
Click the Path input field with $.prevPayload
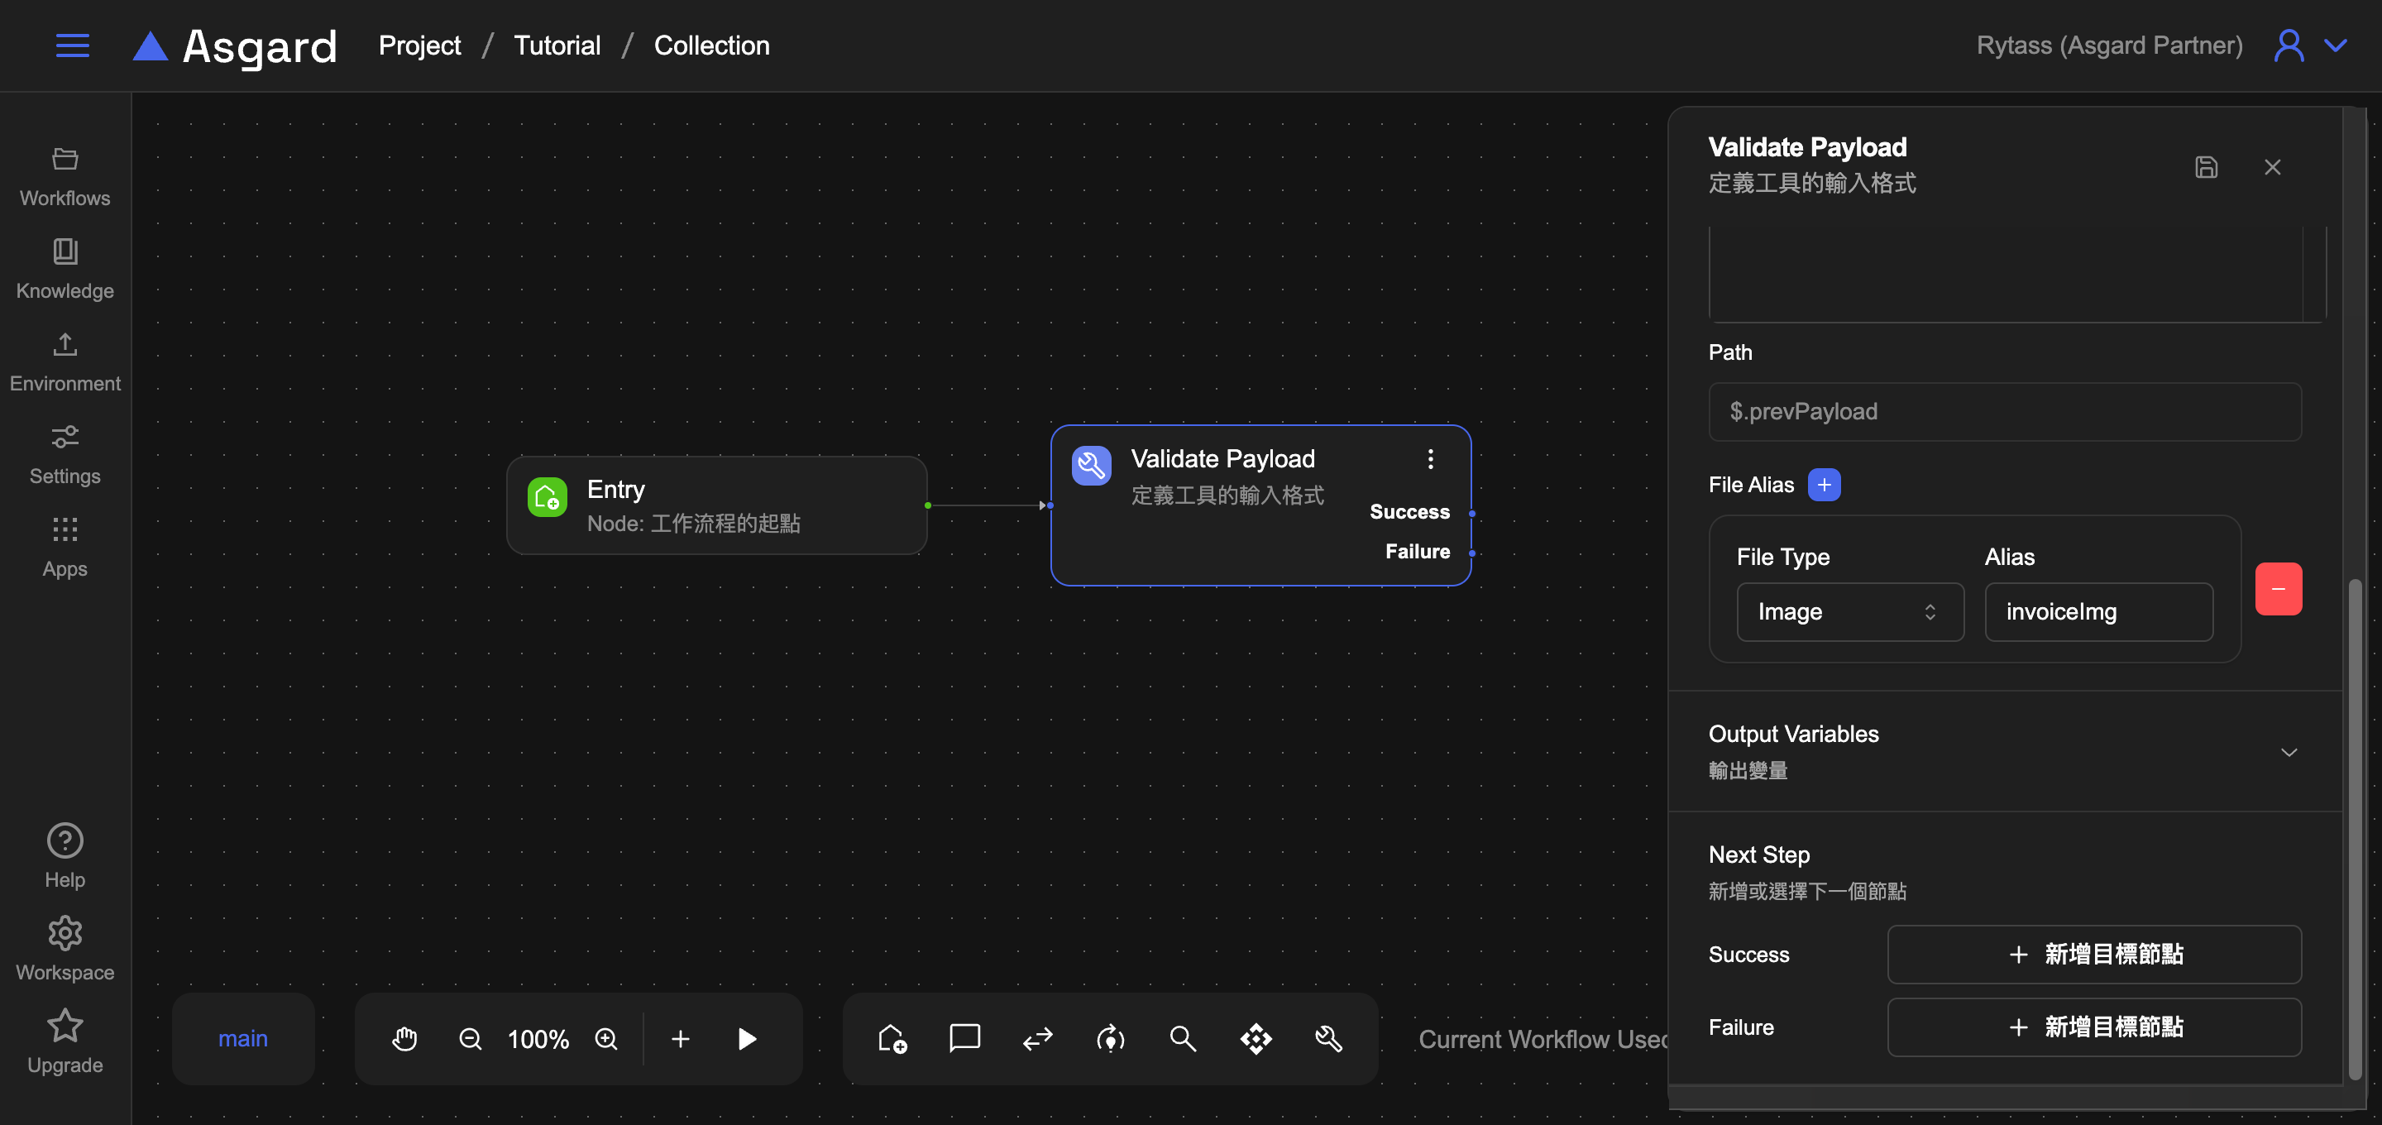point(2004,411)
